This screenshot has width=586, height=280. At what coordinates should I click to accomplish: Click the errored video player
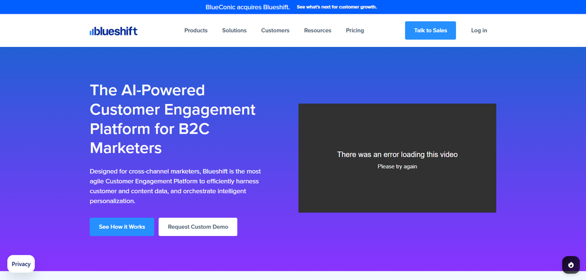[x=397, y=158]
